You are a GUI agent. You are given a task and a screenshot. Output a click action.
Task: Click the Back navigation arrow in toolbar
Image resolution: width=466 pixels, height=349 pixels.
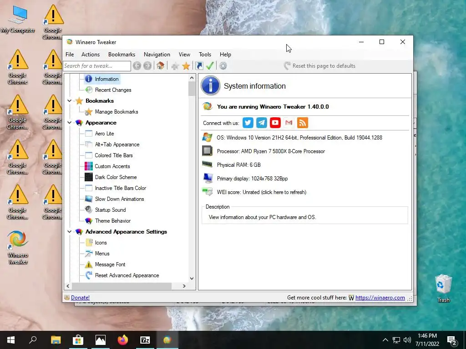[x=137, y=65]
